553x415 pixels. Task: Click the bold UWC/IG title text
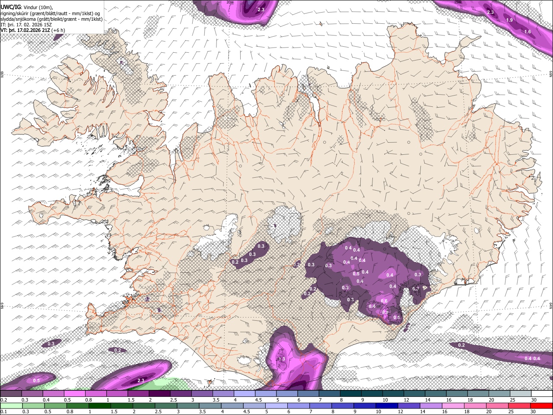(11, 7)
